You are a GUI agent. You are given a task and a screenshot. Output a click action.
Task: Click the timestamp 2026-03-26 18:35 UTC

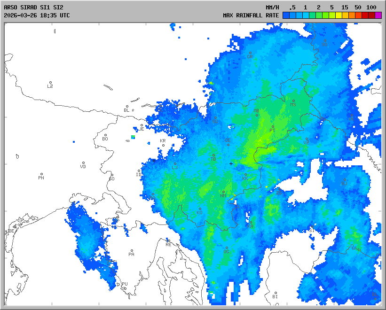point(37,15)
